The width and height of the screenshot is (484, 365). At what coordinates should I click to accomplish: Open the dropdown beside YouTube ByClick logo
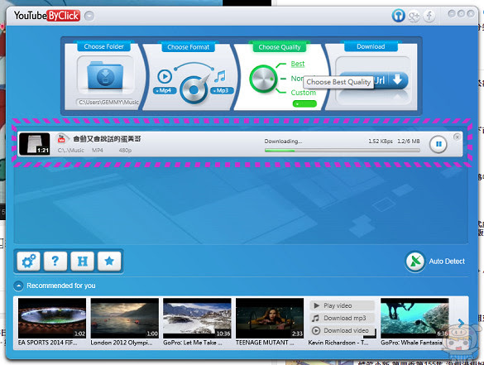(89, 16)
